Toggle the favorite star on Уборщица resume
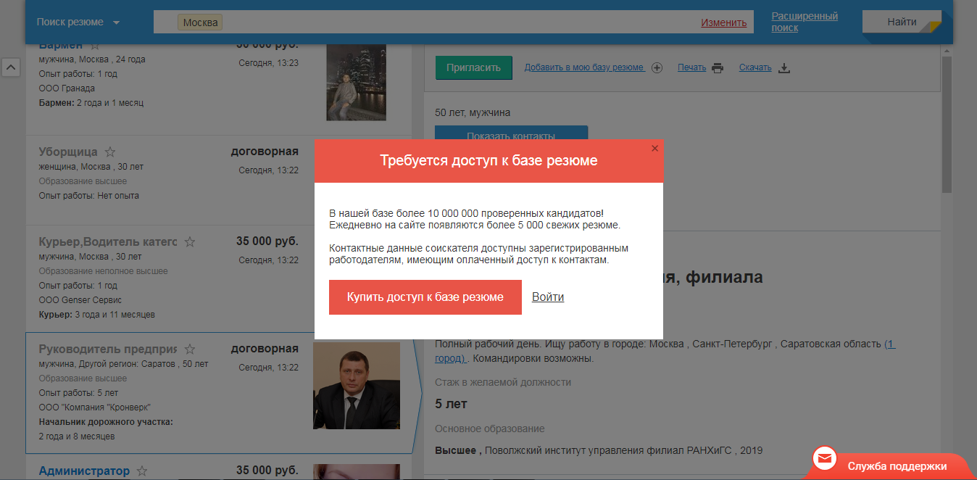Screen dimensions: 977x480 pyautogui.click(x=110, y=150)
